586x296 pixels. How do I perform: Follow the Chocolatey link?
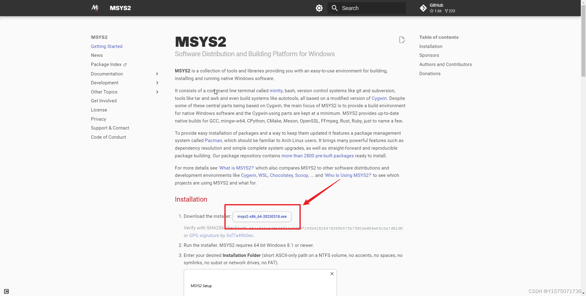click(x=281, y=175)
